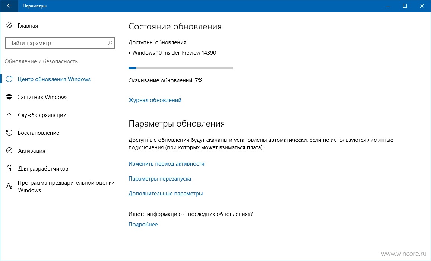The width and height of the screenshot is (431, 261).
Task: Click Изменить период активности link
Action: pos(166,164)
